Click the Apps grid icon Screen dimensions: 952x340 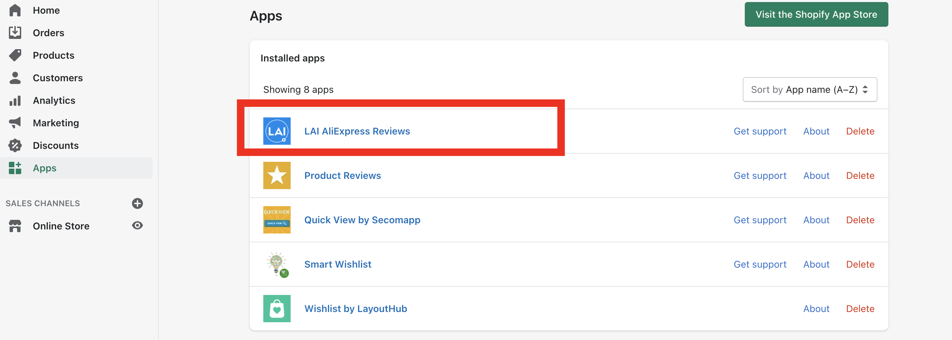(x=15, y=168)
